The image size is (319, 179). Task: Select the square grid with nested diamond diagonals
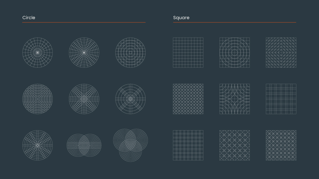pyautogui.click(x=281, y=53)
